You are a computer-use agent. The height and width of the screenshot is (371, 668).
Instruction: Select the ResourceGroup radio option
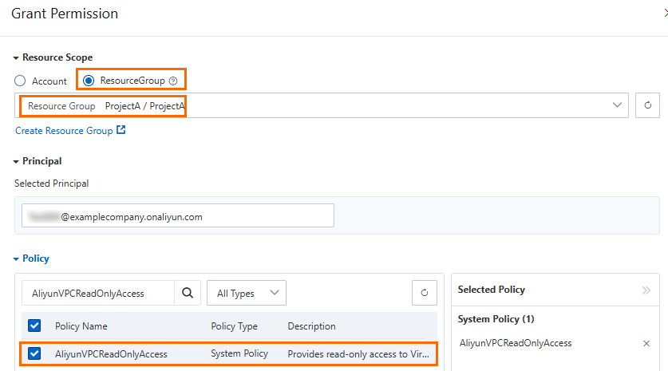(89, 81)
